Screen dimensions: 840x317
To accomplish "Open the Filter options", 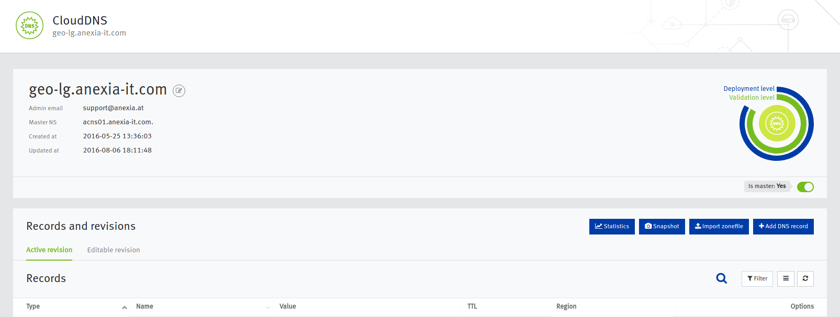I will [x=757, y=279].
